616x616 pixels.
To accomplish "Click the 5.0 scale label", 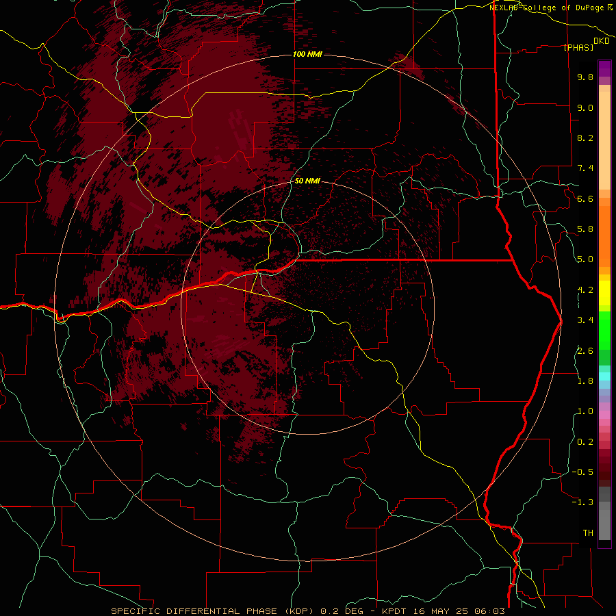I will click(585, 259).
